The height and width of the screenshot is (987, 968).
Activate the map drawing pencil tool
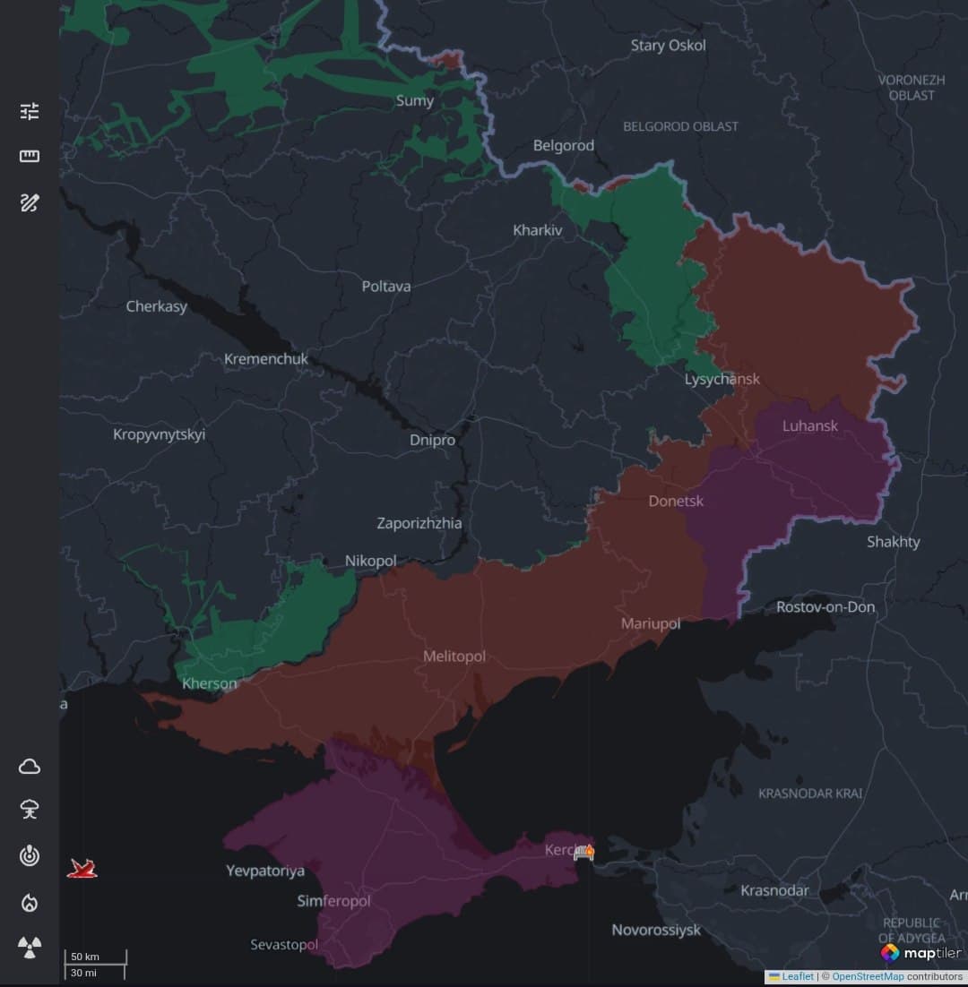[30, 202]
